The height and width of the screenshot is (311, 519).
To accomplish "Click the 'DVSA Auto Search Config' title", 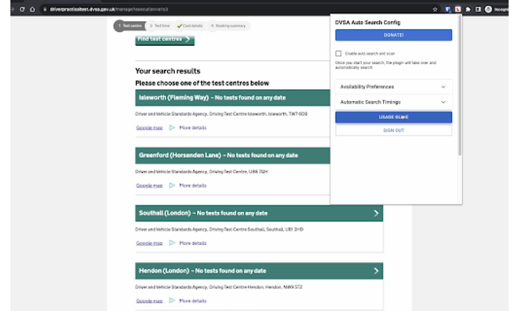I will [x=368, y=22].
